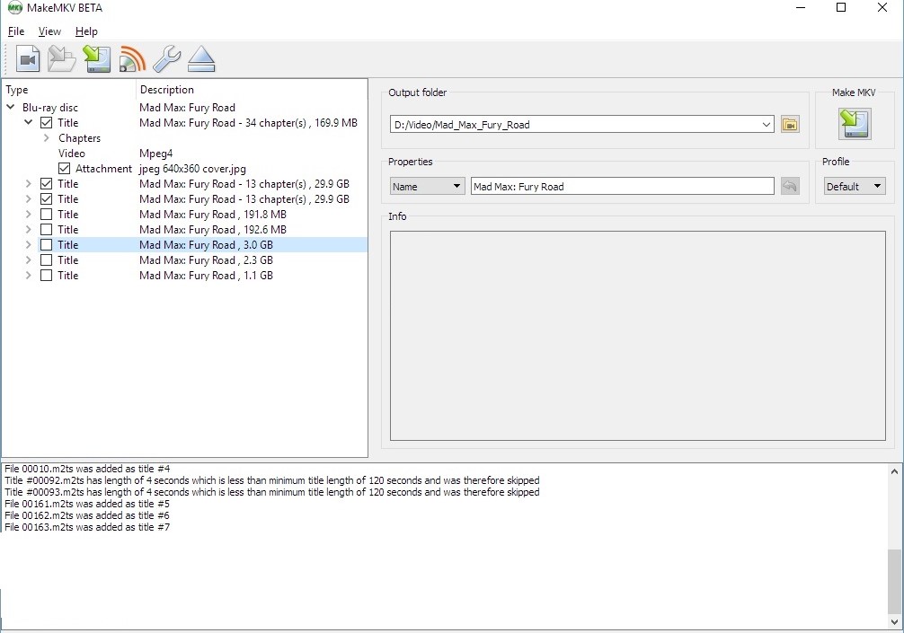Click log line 'File 00161.m2ts was added as title #5'
Viewport: 904px width, 633px height.
pos(87,504)
